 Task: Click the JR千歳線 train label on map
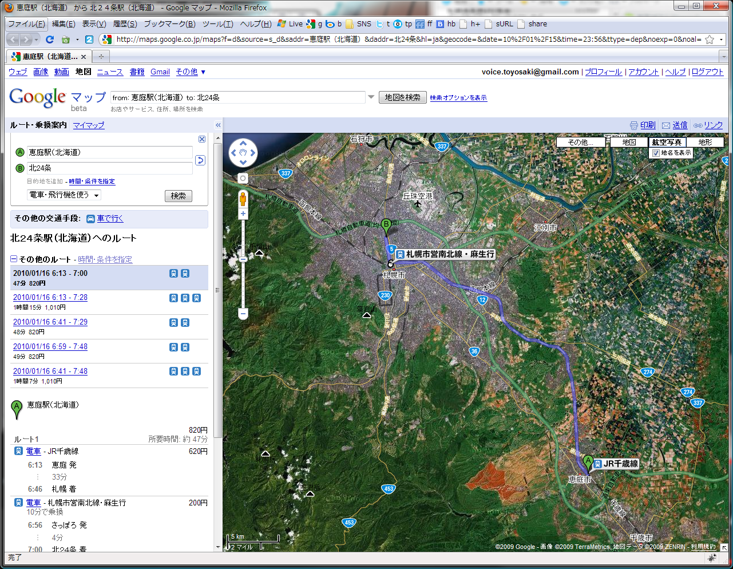tap(616, 464)
